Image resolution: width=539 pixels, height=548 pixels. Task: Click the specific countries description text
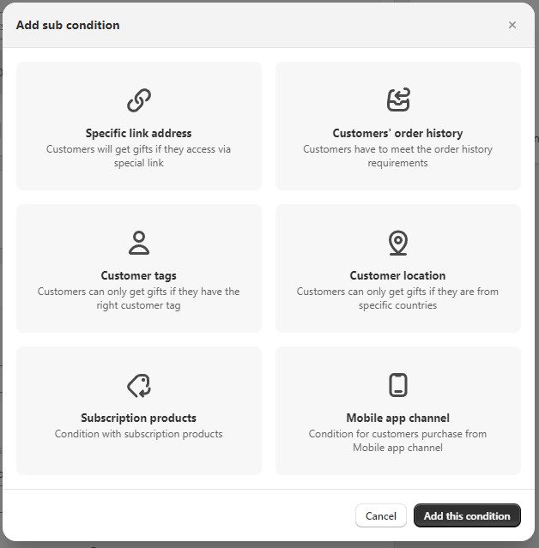(x=397, y=298)
